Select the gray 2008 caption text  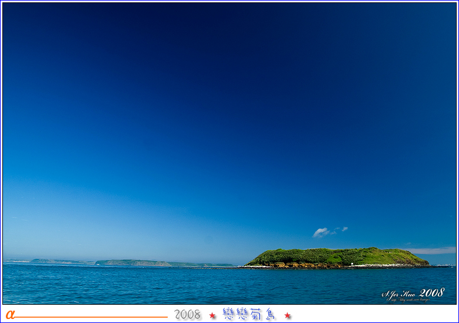click(x=188, y=315)
